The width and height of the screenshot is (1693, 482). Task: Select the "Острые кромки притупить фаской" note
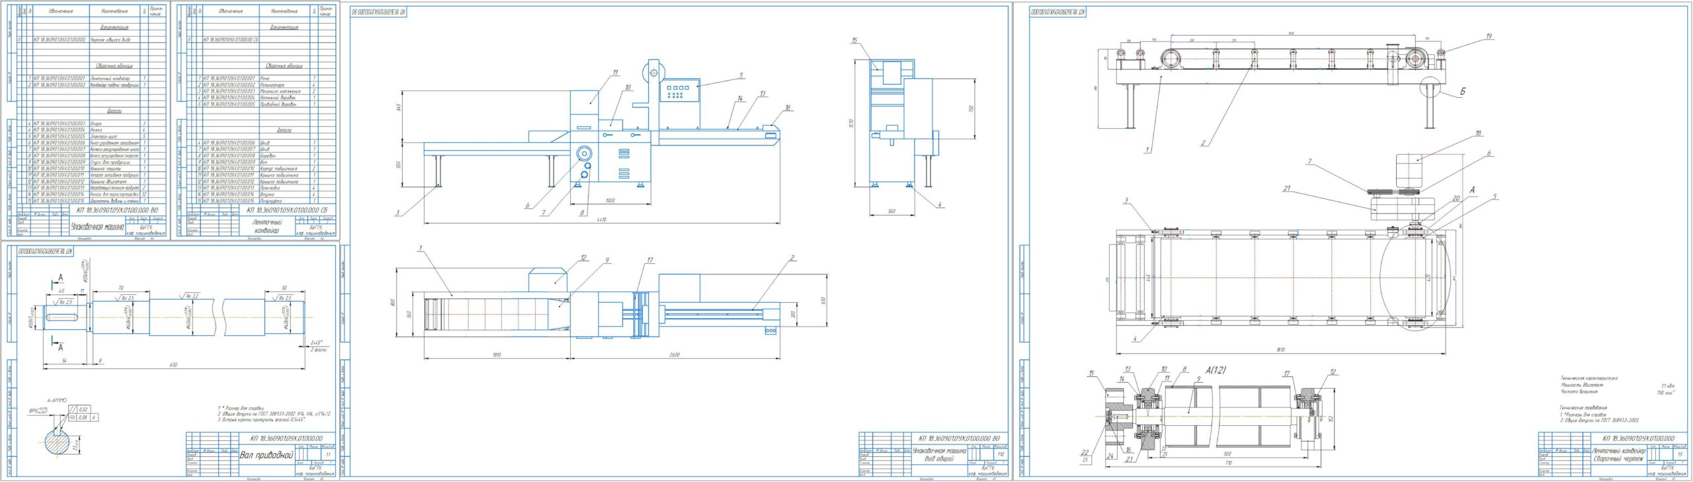coord(262,421)
